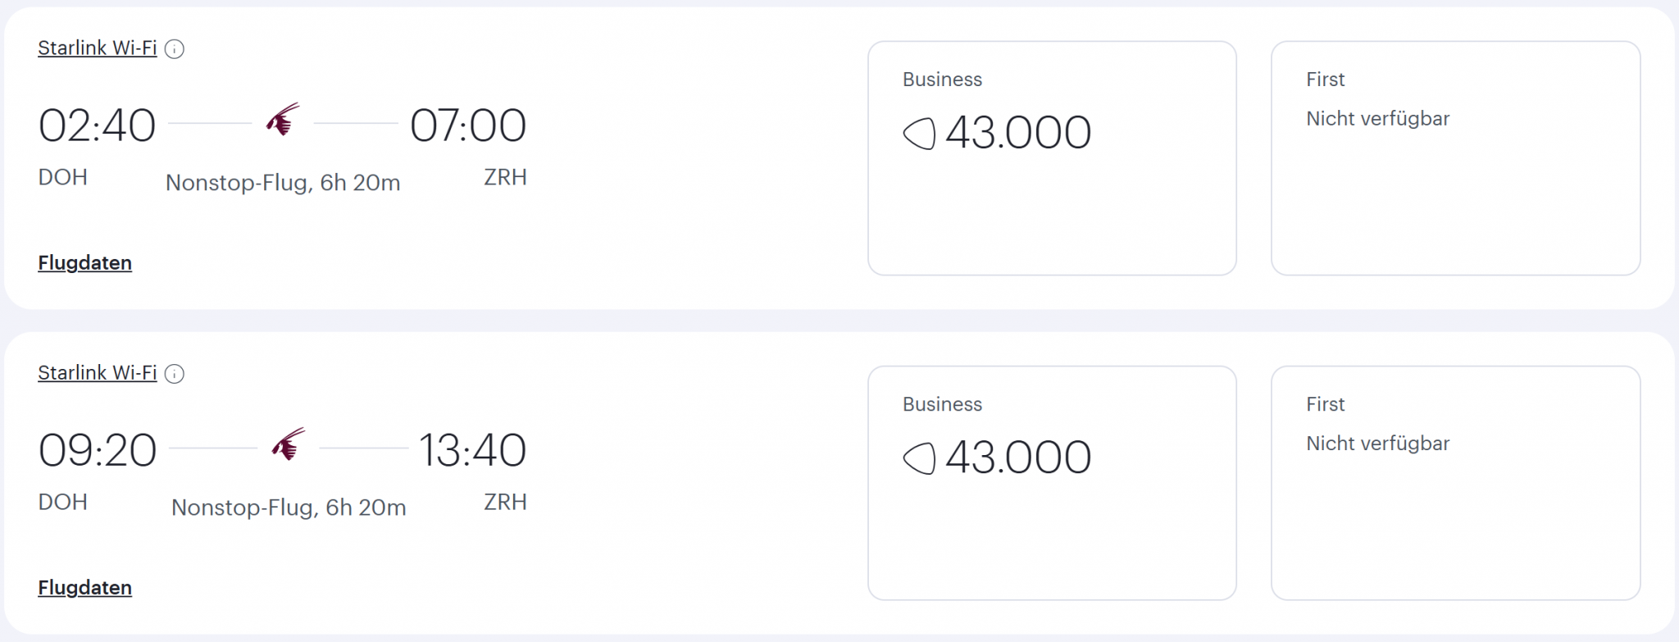Click the 07:00 arrival time

coord(467,125)
